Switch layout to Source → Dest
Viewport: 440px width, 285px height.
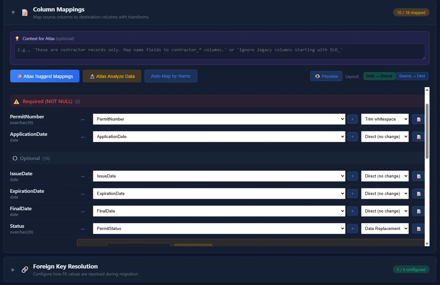click(412, 76)
